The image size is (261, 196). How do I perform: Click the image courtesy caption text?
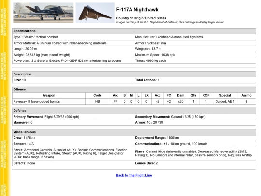click(170, 22)
